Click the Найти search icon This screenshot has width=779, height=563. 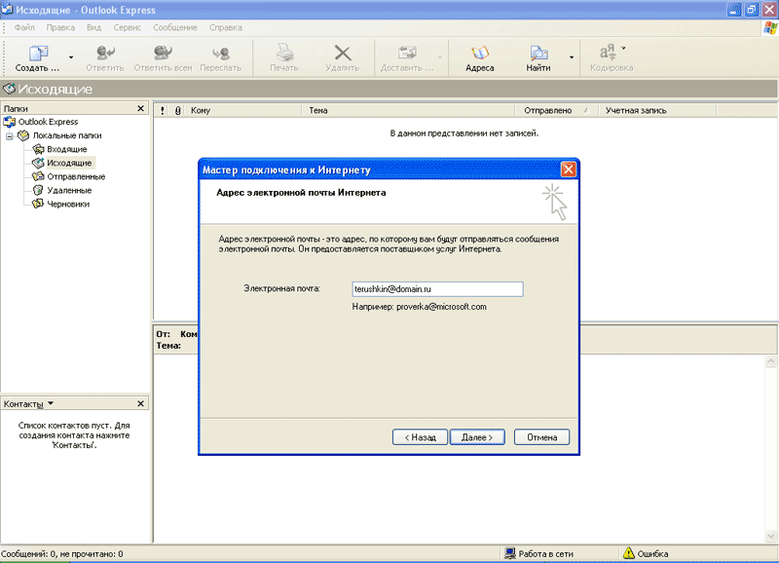click(538, 53)
